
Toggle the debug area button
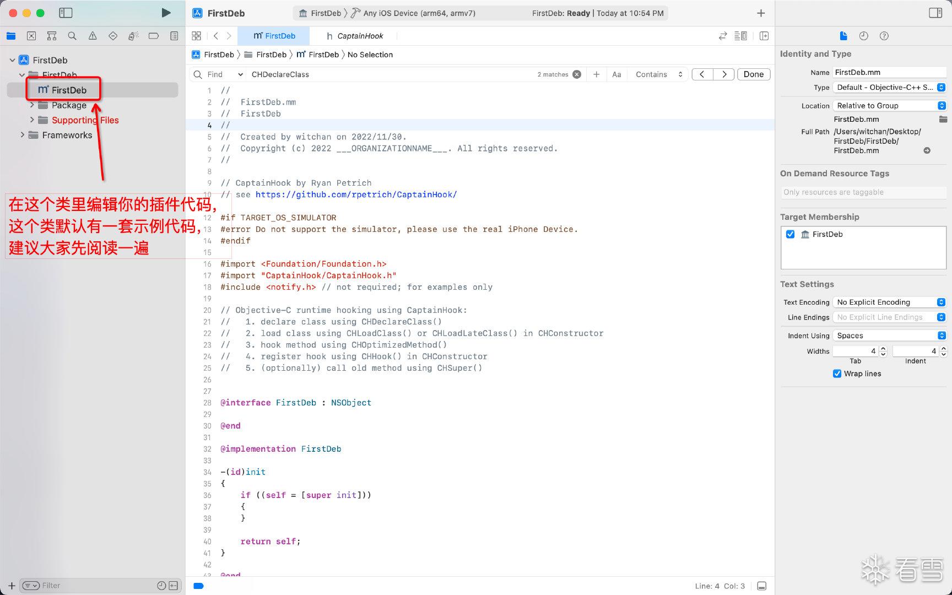762,586
